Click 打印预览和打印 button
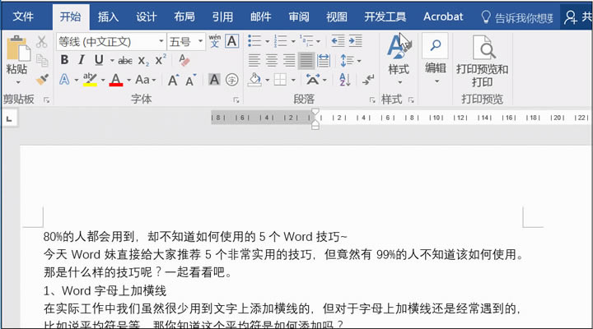The height and width of the screenshot is (329, 593). pyautogui.click(x=482, y=60)
